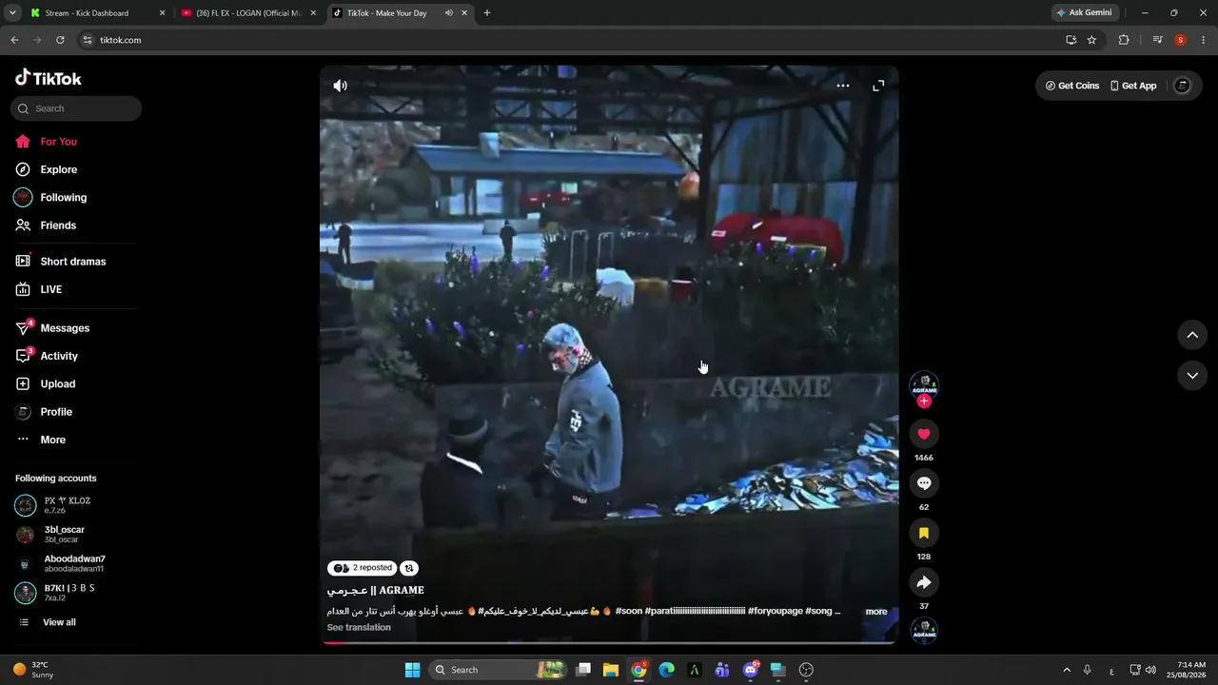The height and width of the screenshot is (685, 1218).
Task: Mute the TikTok tab audio icon
Action: click(x=449, y=13)
